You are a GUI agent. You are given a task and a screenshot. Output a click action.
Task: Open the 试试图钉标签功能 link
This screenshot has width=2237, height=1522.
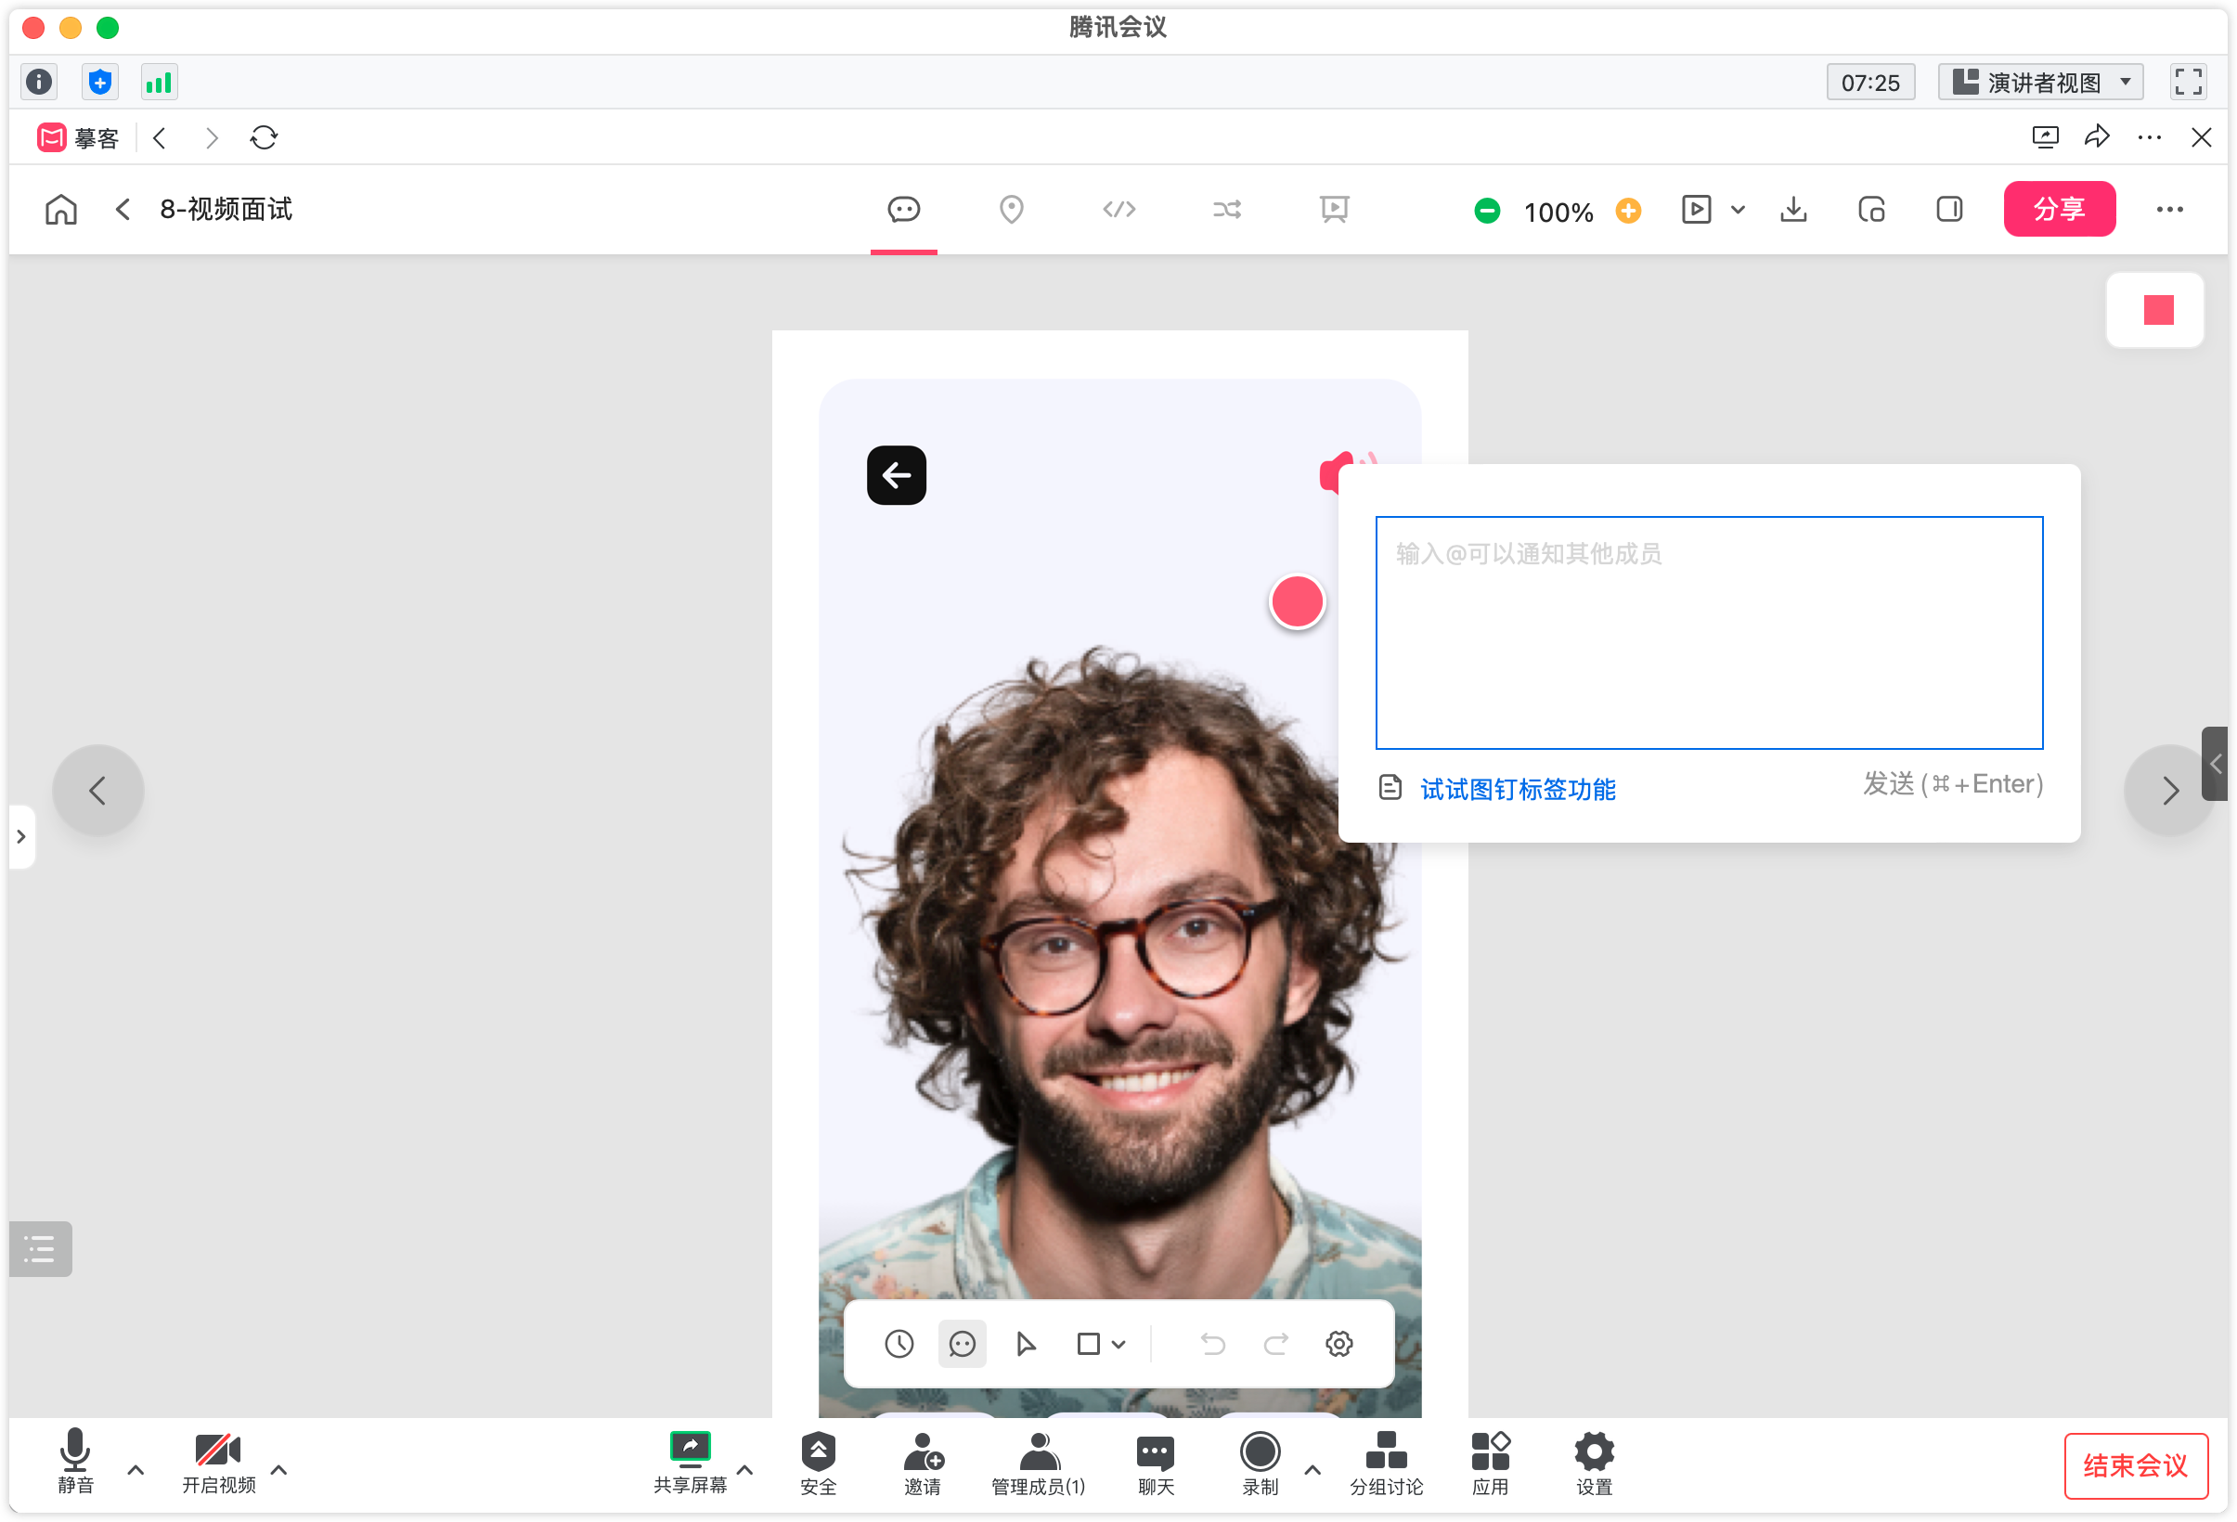pyautogui.click(x=1517, y=791)
